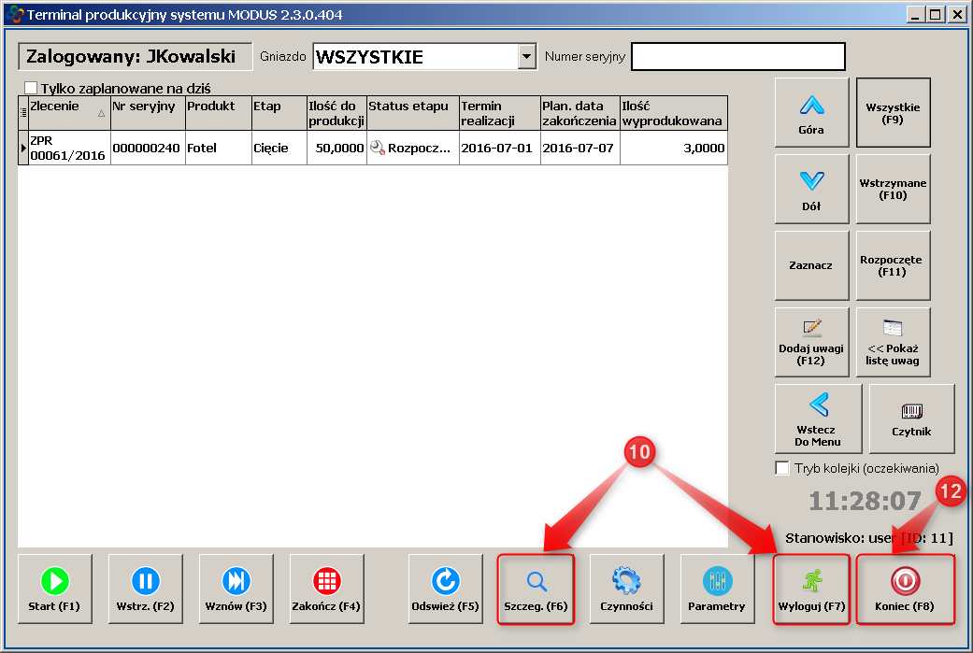
Task: Toggle Tryb kolejki (oczekiwania) checkbox
Action: [x=782, y=468]
